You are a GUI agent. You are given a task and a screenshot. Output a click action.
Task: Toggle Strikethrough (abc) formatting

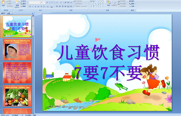[x=38, y=6]
